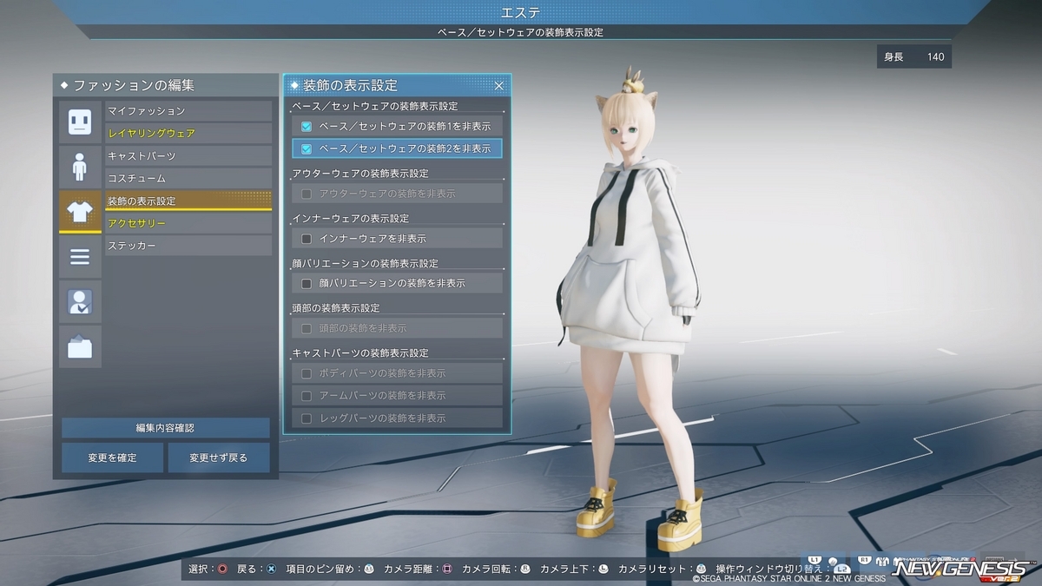This screenshot has width=1042, height=586.
Task: Click the エステ title header
Action: (521, 12)
